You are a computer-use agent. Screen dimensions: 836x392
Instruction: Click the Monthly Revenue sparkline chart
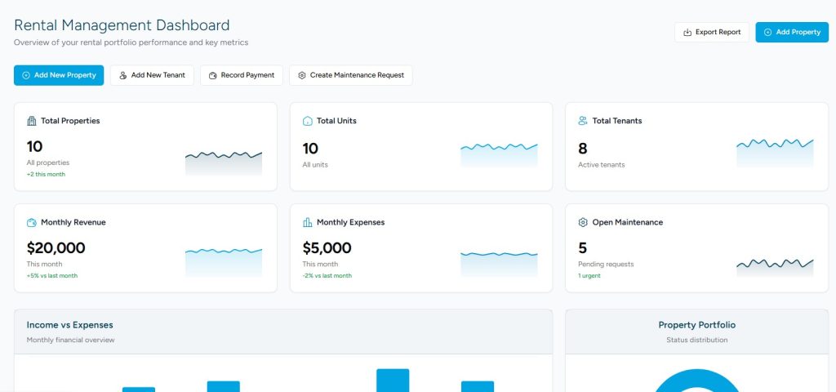coord(224,261)
